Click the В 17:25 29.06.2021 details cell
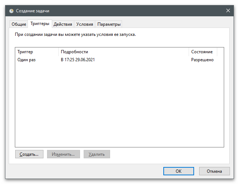The width and height of the screenshot is (239, 184). coord(78,60)
